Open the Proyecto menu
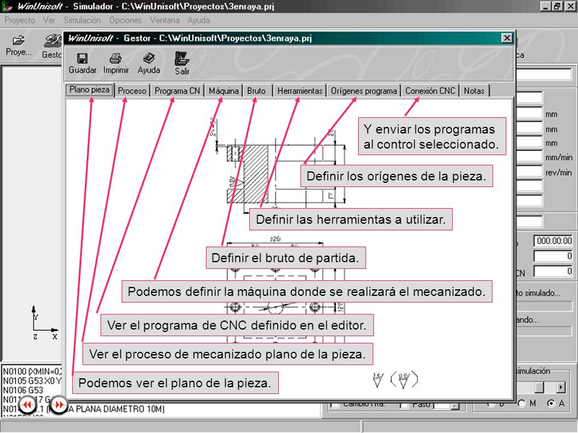This screenshot has width=578, height=433. click(x=19, y=20)
